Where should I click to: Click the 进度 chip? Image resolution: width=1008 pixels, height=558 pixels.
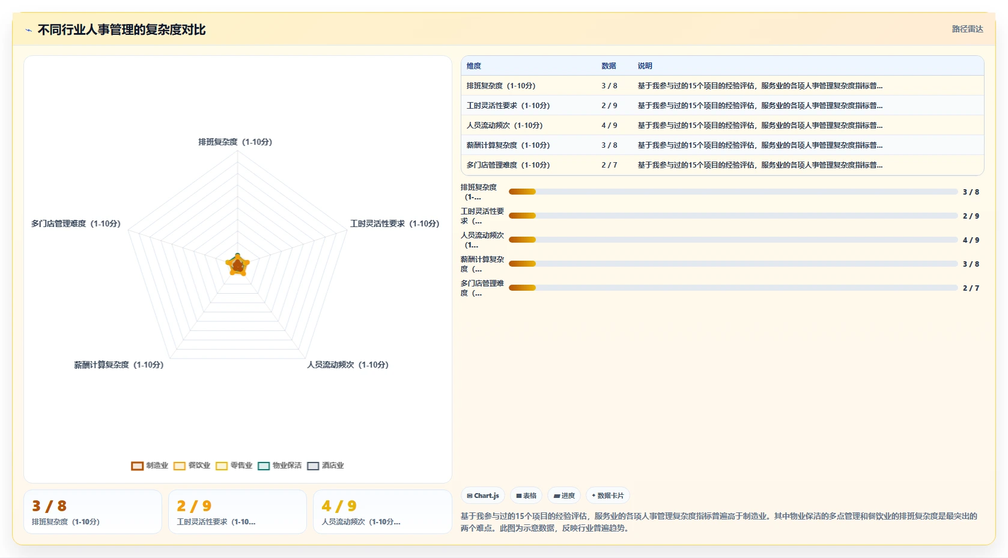tap(564, 496)
